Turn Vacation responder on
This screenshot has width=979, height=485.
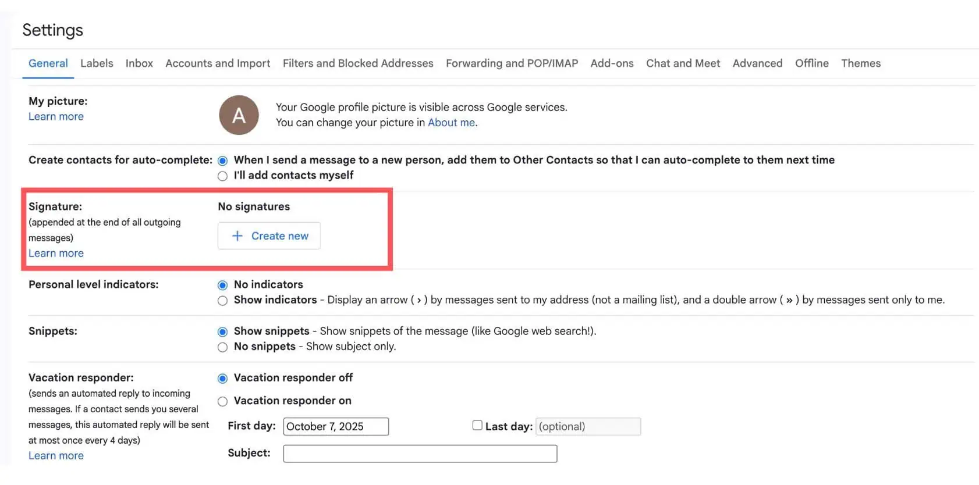click(222, 401)
